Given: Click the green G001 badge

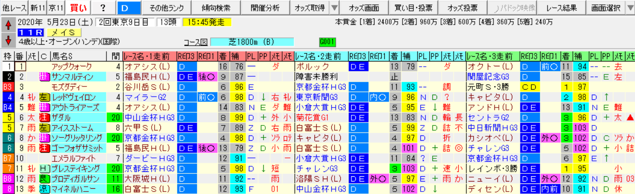Looking at the screenshot, I should [x=327, y=42].
